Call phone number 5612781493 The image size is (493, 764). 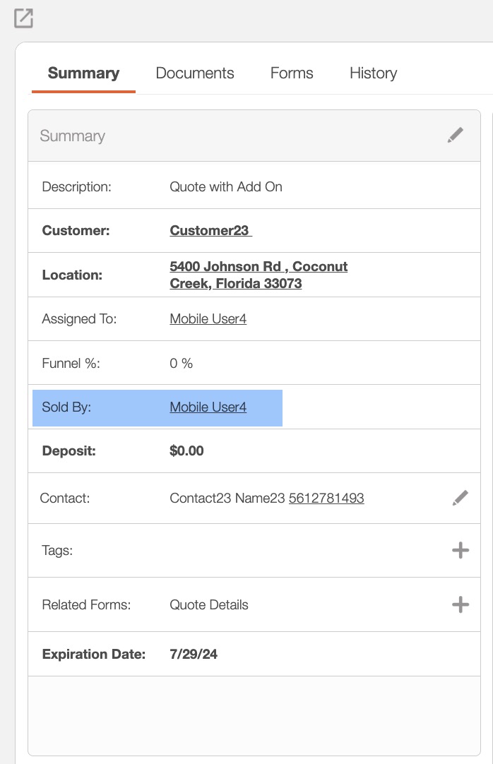coord(326,499)
